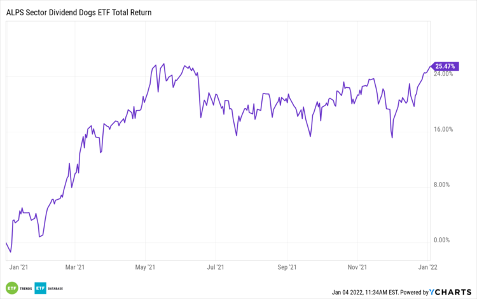Screen dimensions: 477x299
Task: Select the May '21 axis label
Action: [x=146, y=268]
